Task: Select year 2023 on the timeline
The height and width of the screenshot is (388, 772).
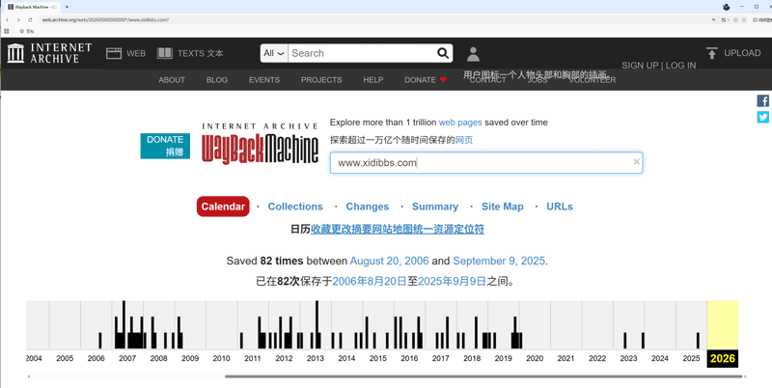Action: [628, 358]
